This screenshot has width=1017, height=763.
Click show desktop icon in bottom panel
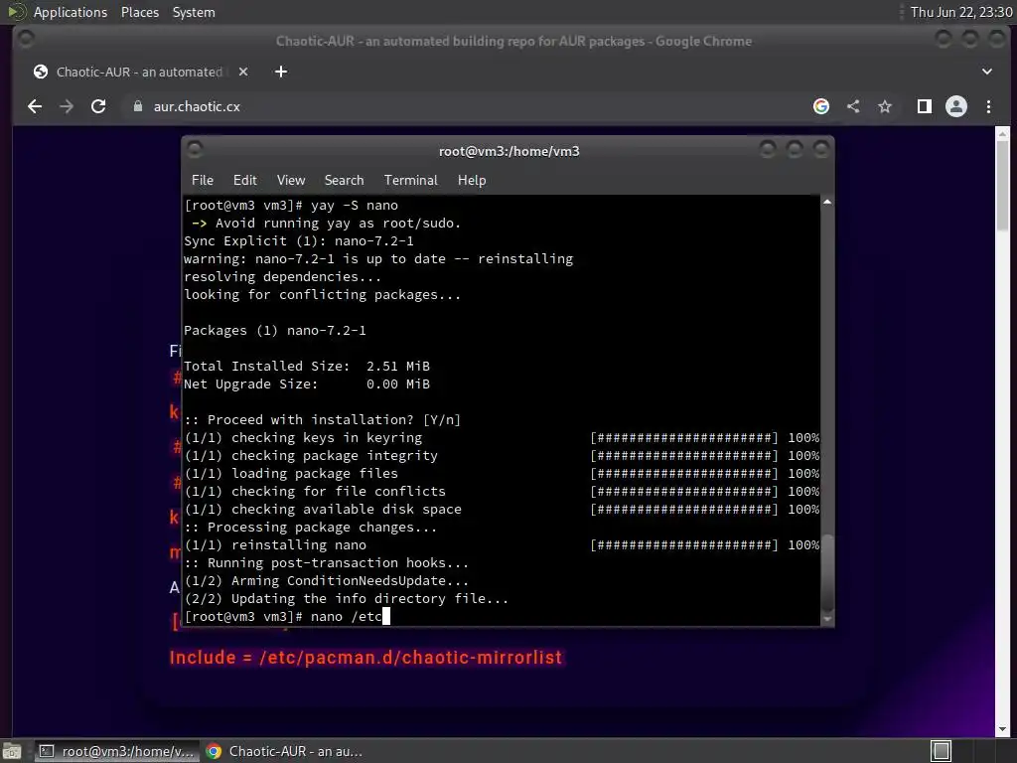[12, 751]
